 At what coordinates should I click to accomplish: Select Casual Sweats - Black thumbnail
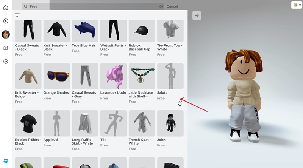28,31
